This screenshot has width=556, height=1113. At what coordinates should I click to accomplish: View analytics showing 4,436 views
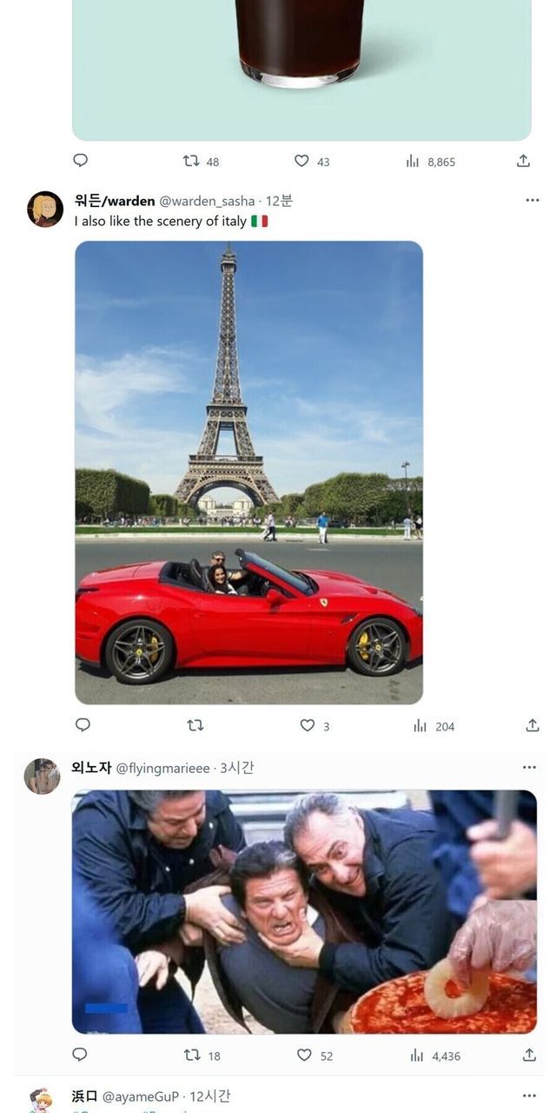click(x=434, y=1056)
